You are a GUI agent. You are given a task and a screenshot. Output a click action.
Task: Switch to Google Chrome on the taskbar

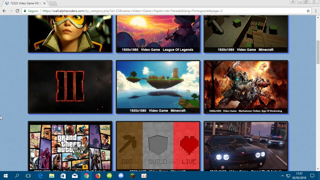point(86,176)
